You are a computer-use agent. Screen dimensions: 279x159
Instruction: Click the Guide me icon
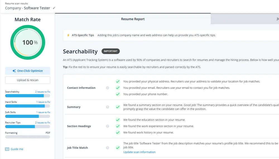coord(7,149)
